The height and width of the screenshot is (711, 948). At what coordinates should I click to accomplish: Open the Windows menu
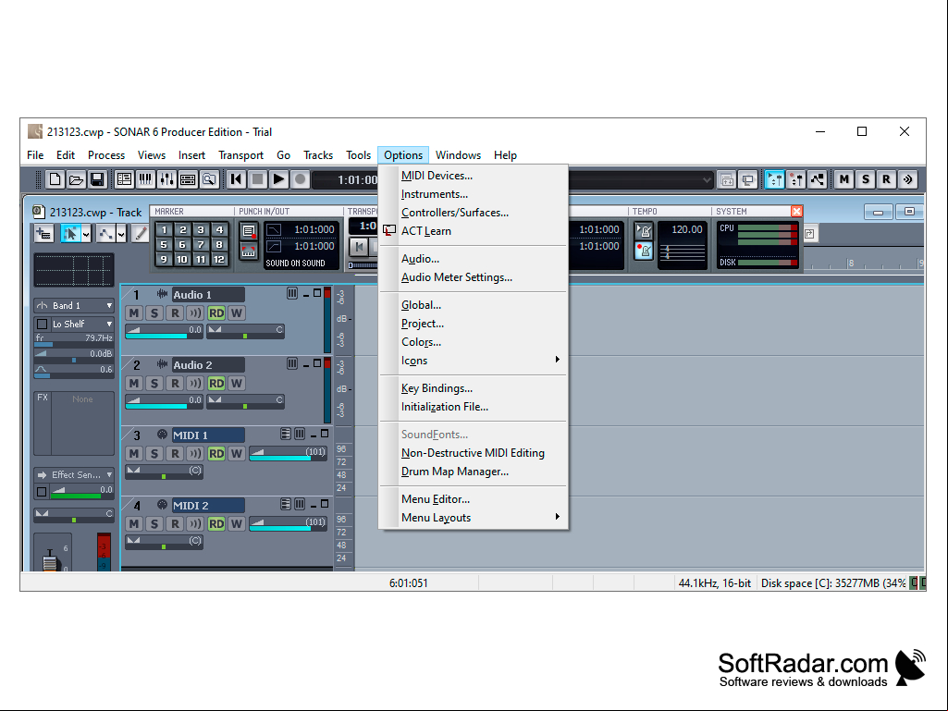click(x=458, y=155)
